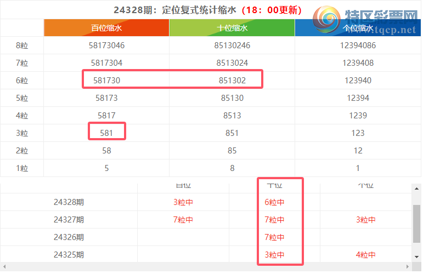The width and height of the screenshot is (423, 274).
Task: Click the horizontal scrollbar's right arrow
Action: click(408, 267)
